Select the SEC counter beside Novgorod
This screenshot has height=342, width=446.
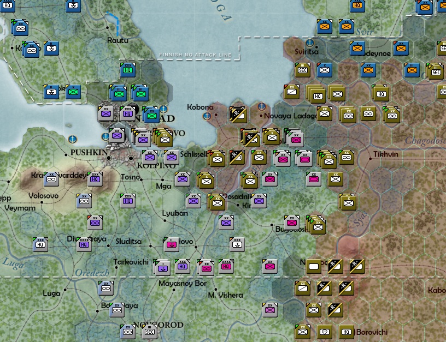pos(150,332)
